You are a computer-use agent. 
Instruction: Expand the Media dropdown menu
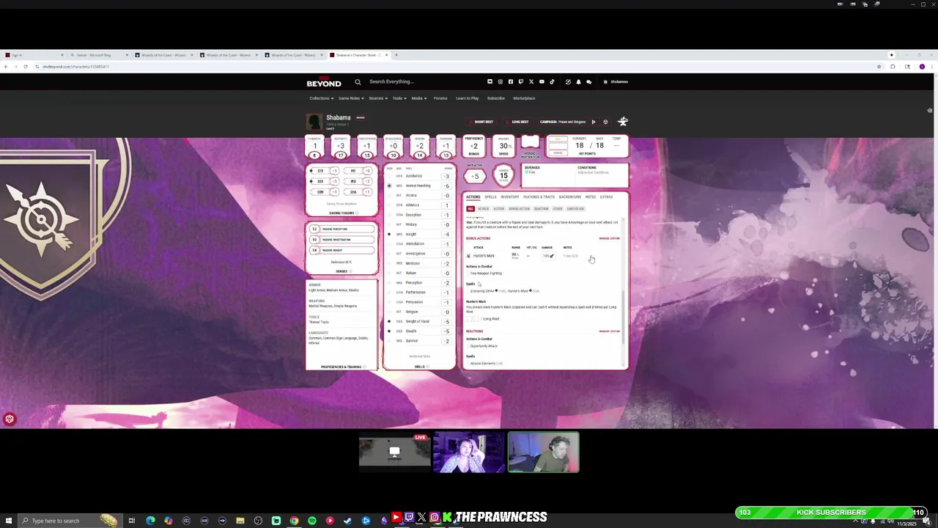(x=418, y=98)
